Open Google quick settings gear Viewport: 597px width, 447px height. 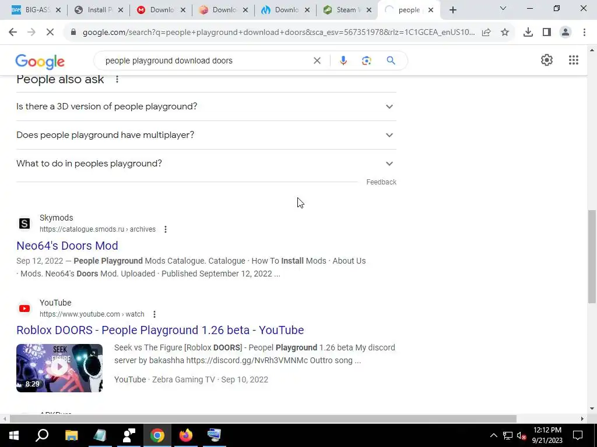[x=547, y=60]
